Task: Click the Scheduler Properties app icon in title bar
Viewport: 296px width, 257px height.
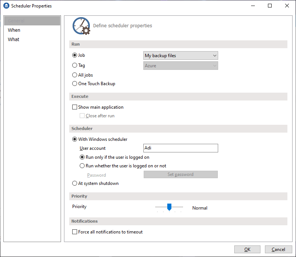Action: click(6, 6)
